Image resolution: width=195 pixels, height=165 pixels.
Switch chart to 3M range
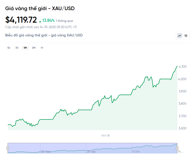(34, 48)
